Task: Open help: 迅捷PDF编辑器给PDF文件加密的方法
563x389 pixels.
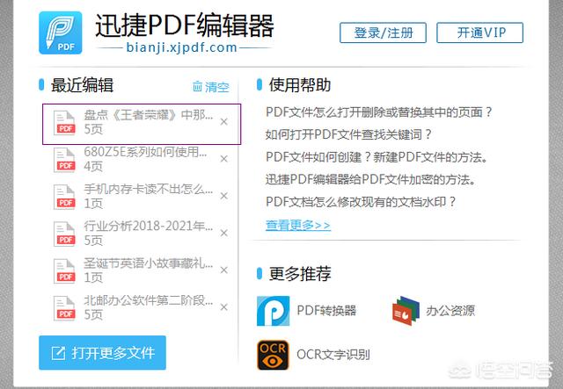Action: tap(370, 179)
